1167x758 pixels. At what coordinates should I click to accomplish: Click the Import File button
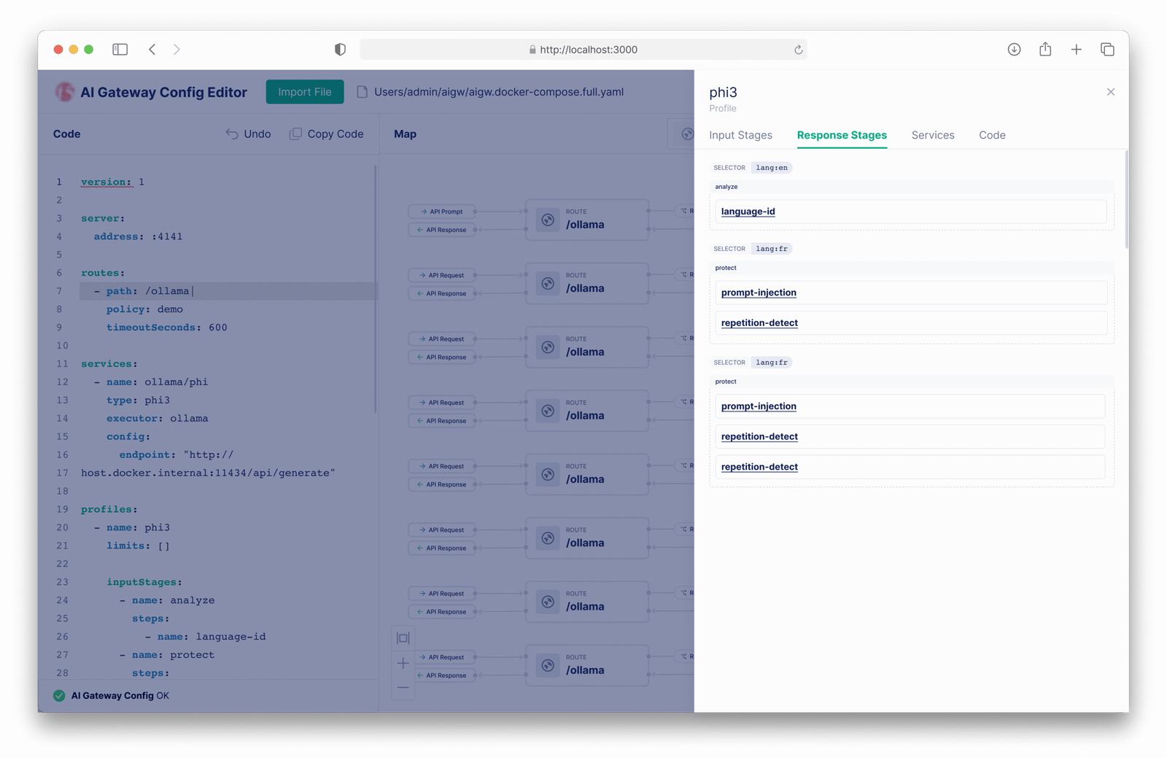304,92
